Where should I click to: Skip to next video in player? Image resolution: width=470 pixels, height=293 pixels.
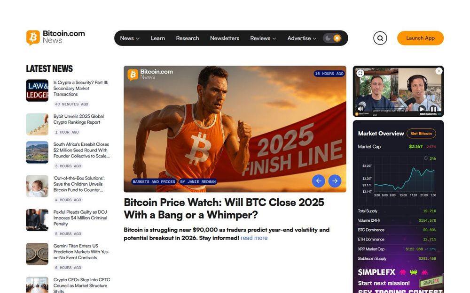pos(422,109)
